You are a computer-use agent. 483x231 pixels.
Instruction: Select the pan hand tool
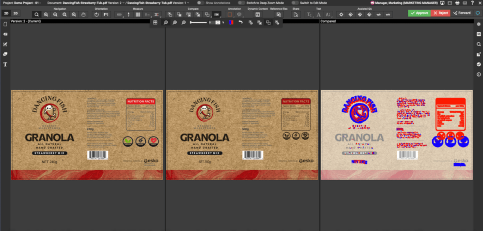(x=83, y=15)
